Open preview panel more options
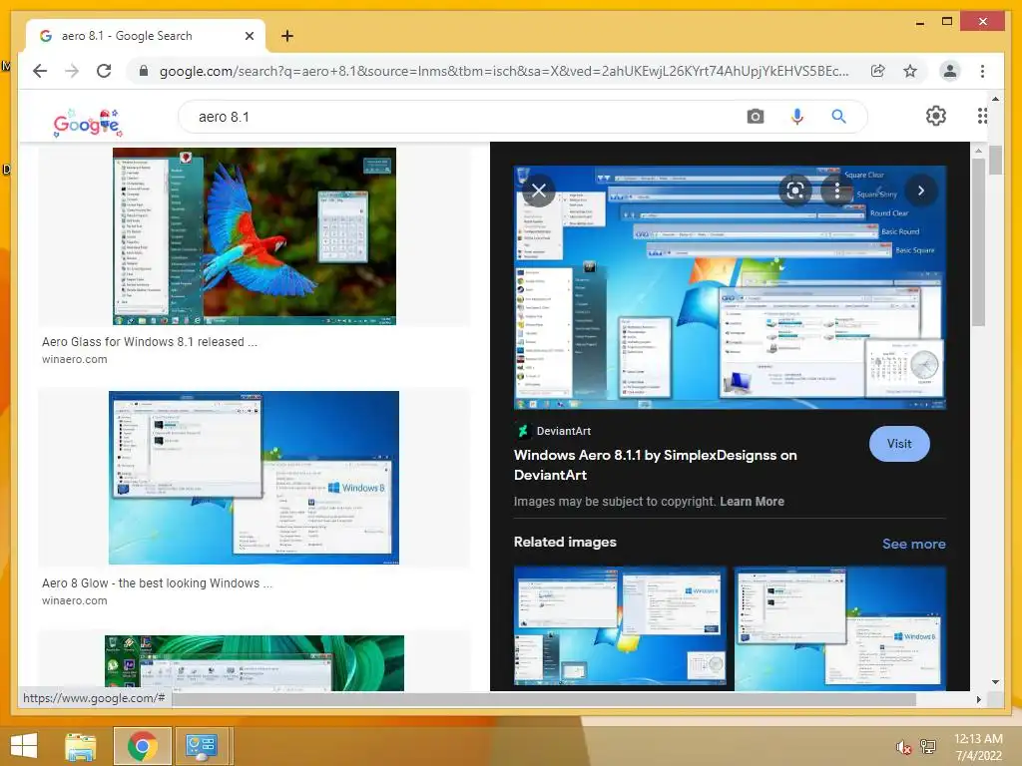The height and width of the screenshot is (766, 1022). (837, 191)
